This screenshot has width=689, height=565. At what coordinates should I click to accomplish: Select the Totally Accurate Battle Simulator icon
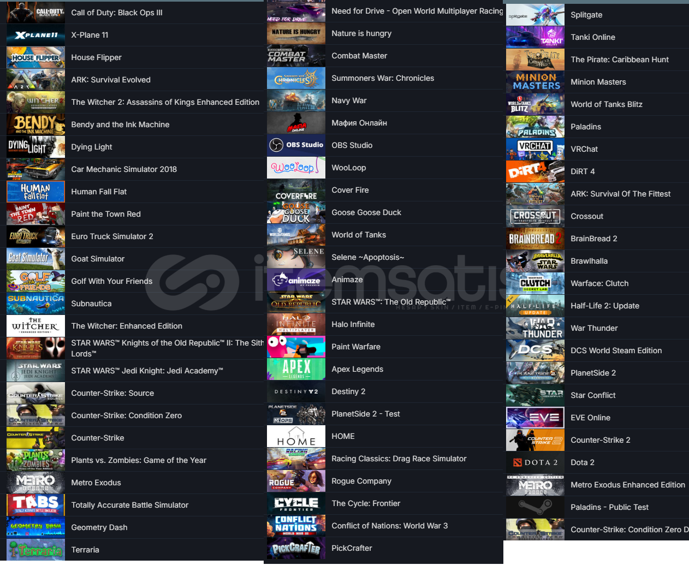[x=35, y=505]
